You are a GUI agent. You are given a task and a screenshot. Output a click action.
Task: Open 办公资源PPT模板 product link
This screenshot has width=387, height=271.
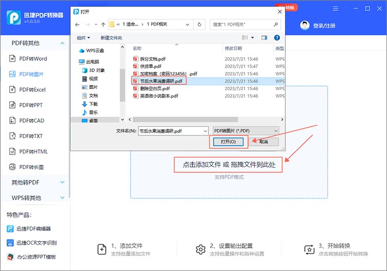(31, 257)
